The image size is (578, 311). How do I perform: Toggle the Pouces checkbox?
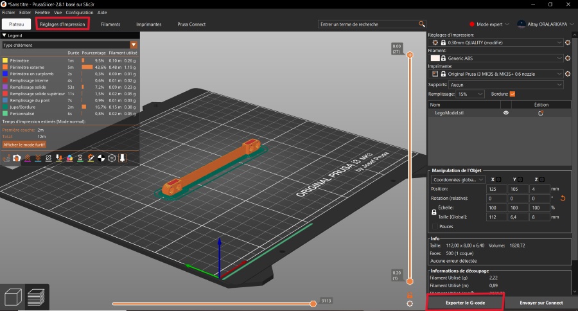click(435, 227)
